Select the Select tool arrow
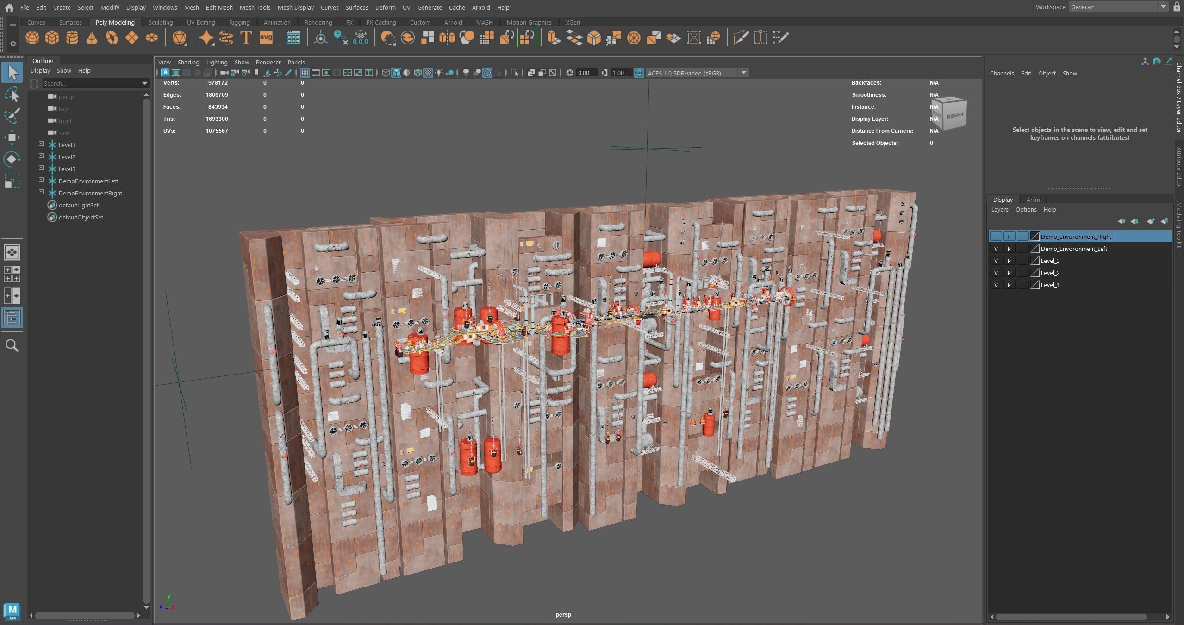 (12, 73)
